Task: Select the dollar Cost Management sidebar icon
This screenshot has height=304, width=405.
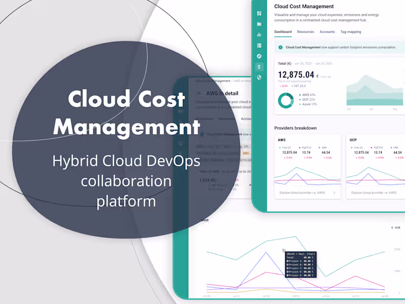Action: click(x=260, y=67)
